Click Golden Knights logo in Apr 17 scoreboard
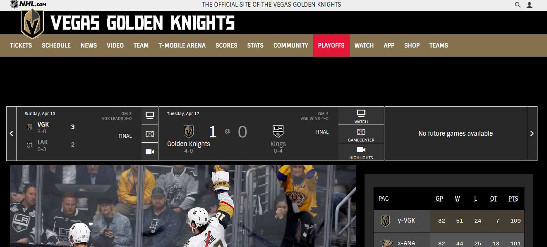Viewport: 547px width, 247px height. click(189, 132)
